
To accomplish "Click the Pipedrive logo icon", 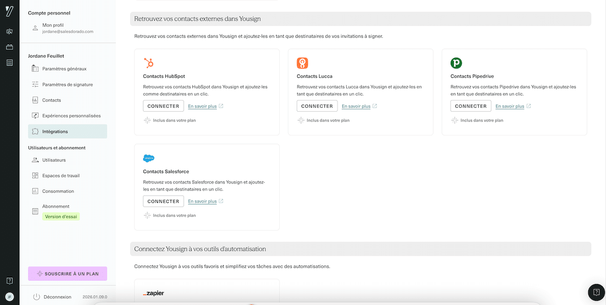I will coord(456,63).
